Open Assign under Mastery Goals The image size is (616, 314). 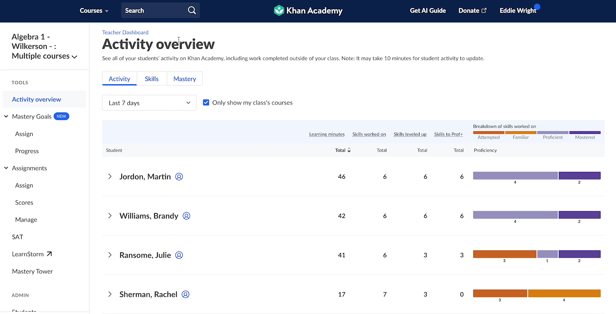[24, 134]
